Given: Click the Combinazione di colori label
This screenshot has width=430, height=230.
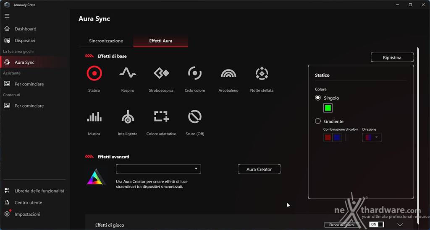Looking at the screenshot, I should click(341, 129).
